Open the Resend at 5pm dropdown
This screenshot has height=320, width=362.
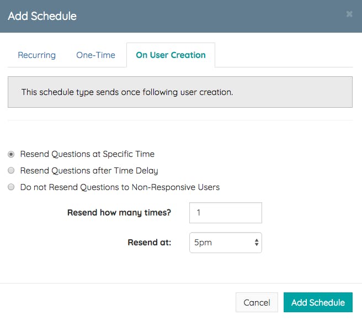click(x=221, y=243)
